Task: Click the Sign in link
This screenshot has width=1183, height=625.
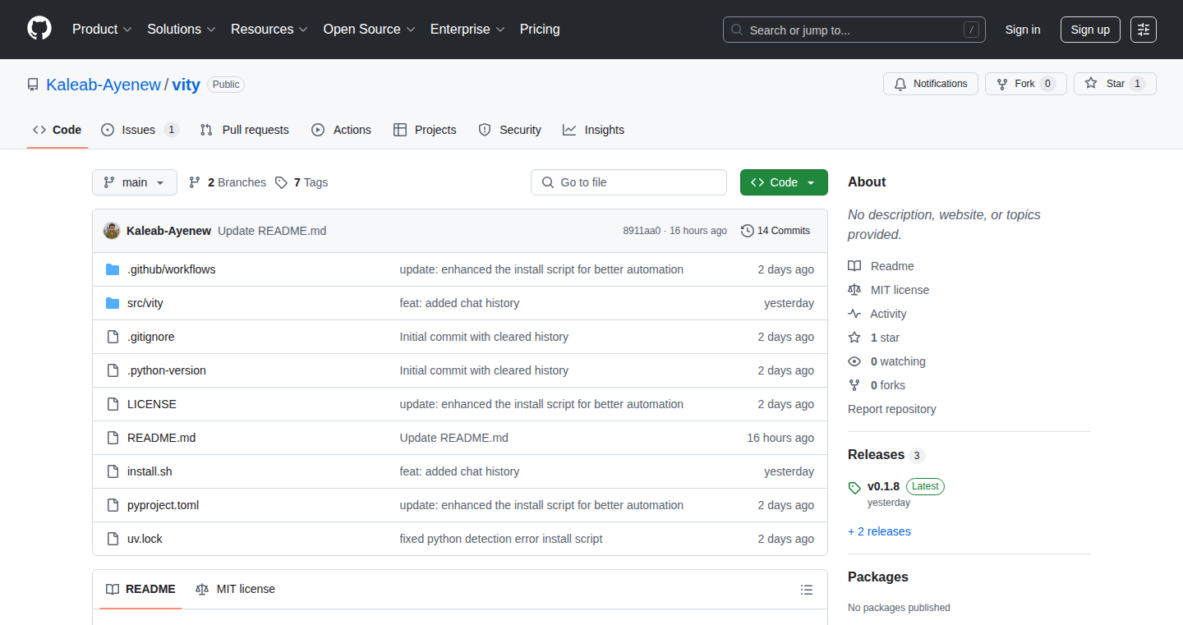Action: pos(1023,30)
